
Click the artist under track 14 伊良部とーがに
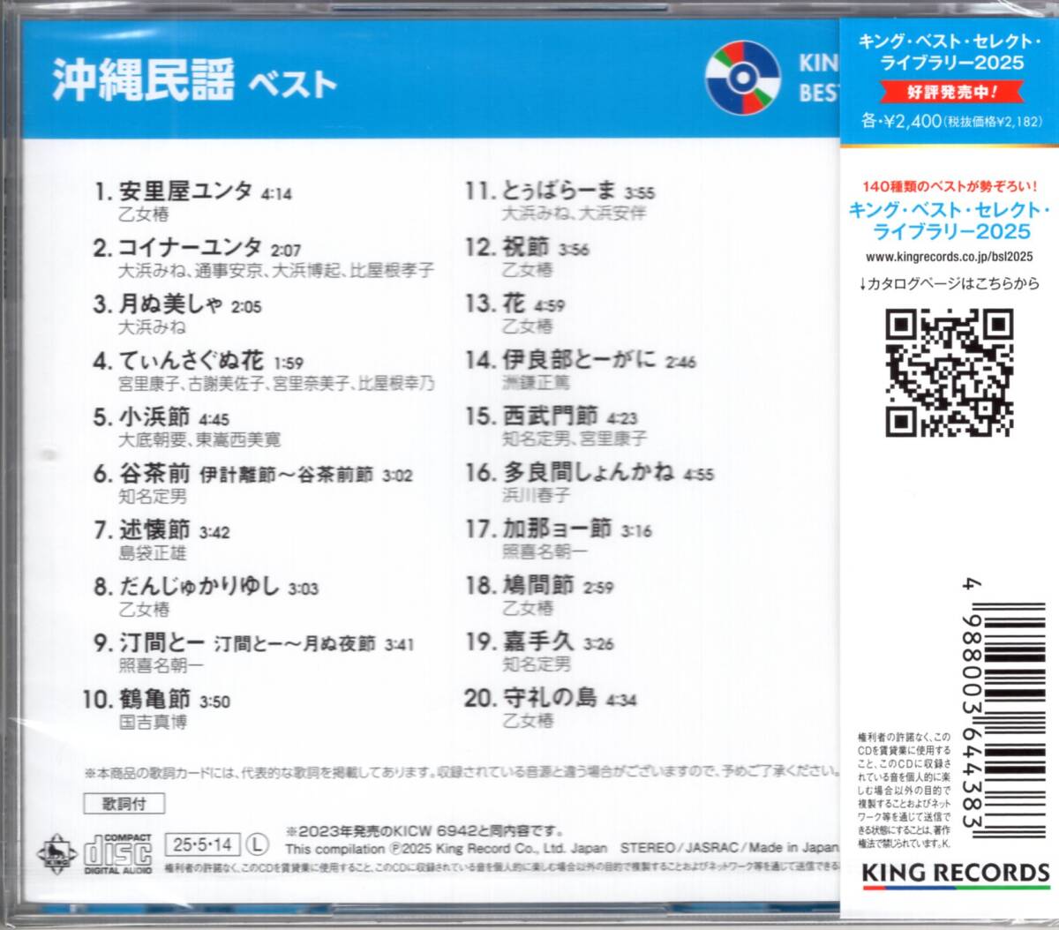536,382
